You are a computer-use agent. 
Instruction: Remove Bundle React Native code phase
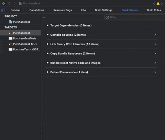(155, 63)
